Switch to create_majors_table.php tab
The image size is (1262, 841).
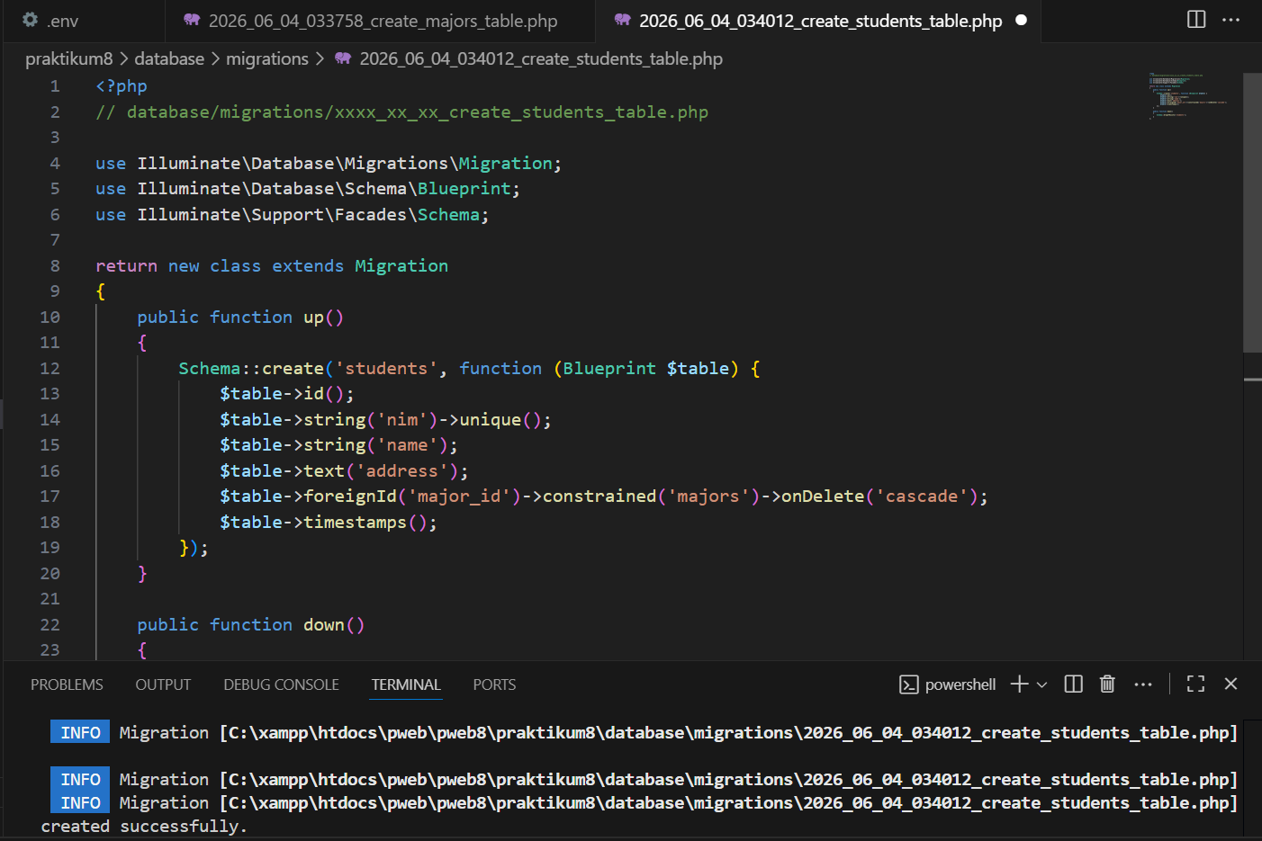[382, 21]
